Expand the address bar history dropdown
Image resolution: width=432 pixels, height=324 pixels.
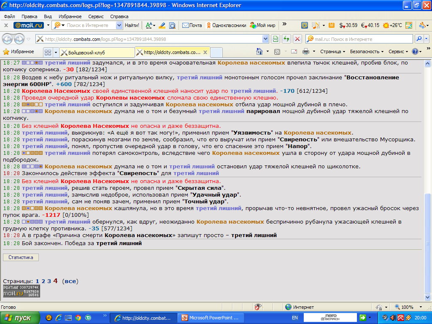[266, 39]
